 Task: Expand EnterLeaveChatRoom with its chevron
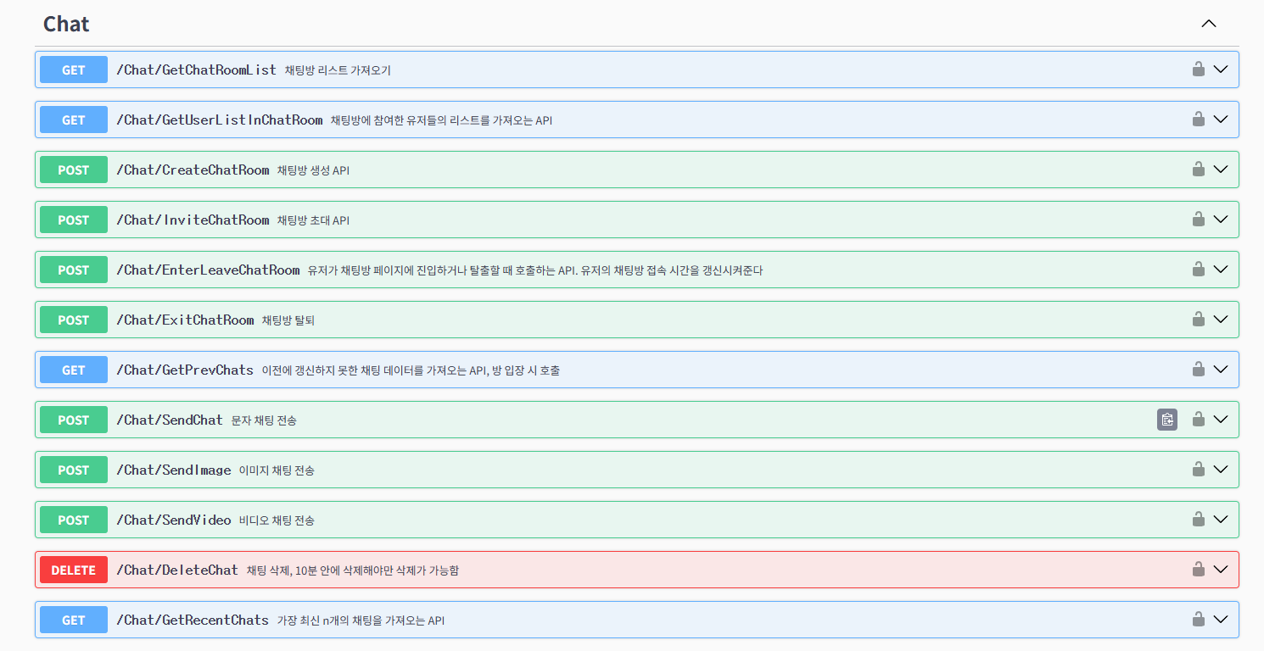(1221, 269)
